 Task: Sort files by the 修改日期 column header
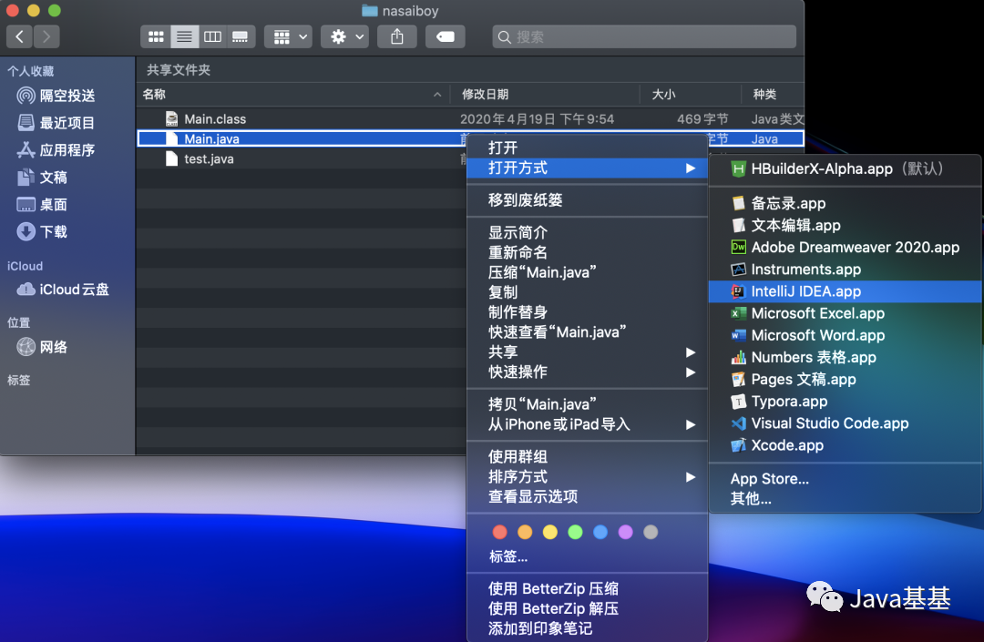(545, 95)
